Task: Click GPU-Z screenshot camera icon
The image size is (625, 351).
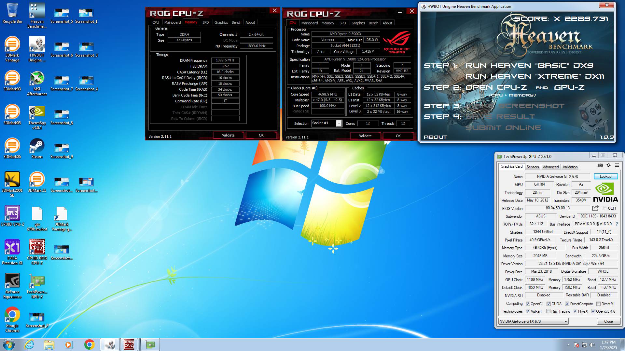Action: coord(600,165)
